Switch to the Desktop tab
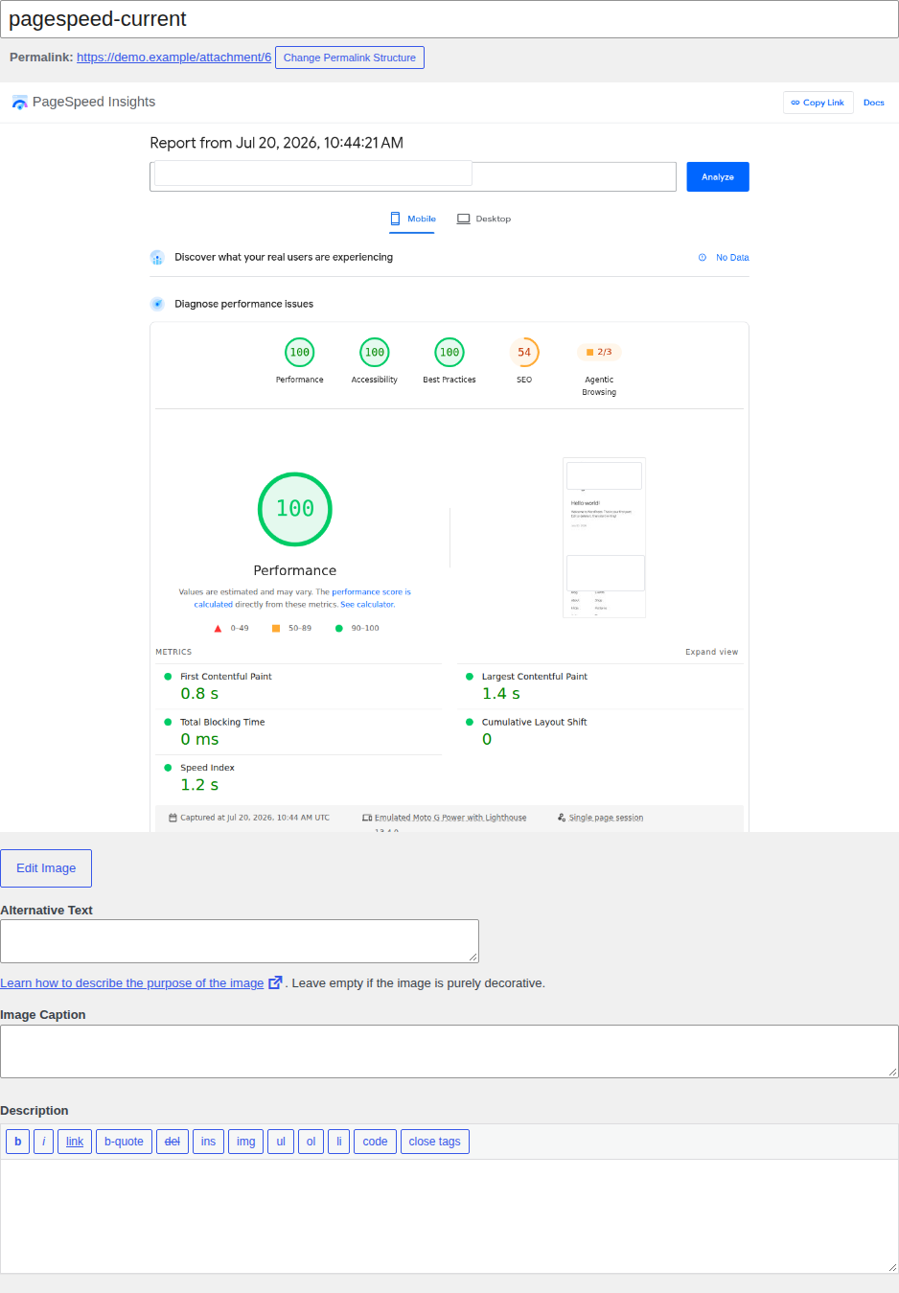The width and height of the screenshot is (899, 1293). (484, 219)
